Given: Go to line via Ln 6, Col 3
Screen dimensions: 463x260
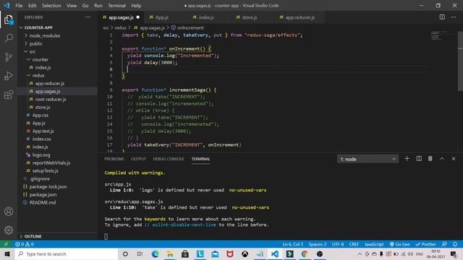Looking at the screenshot, I should [x=292, y=244].
